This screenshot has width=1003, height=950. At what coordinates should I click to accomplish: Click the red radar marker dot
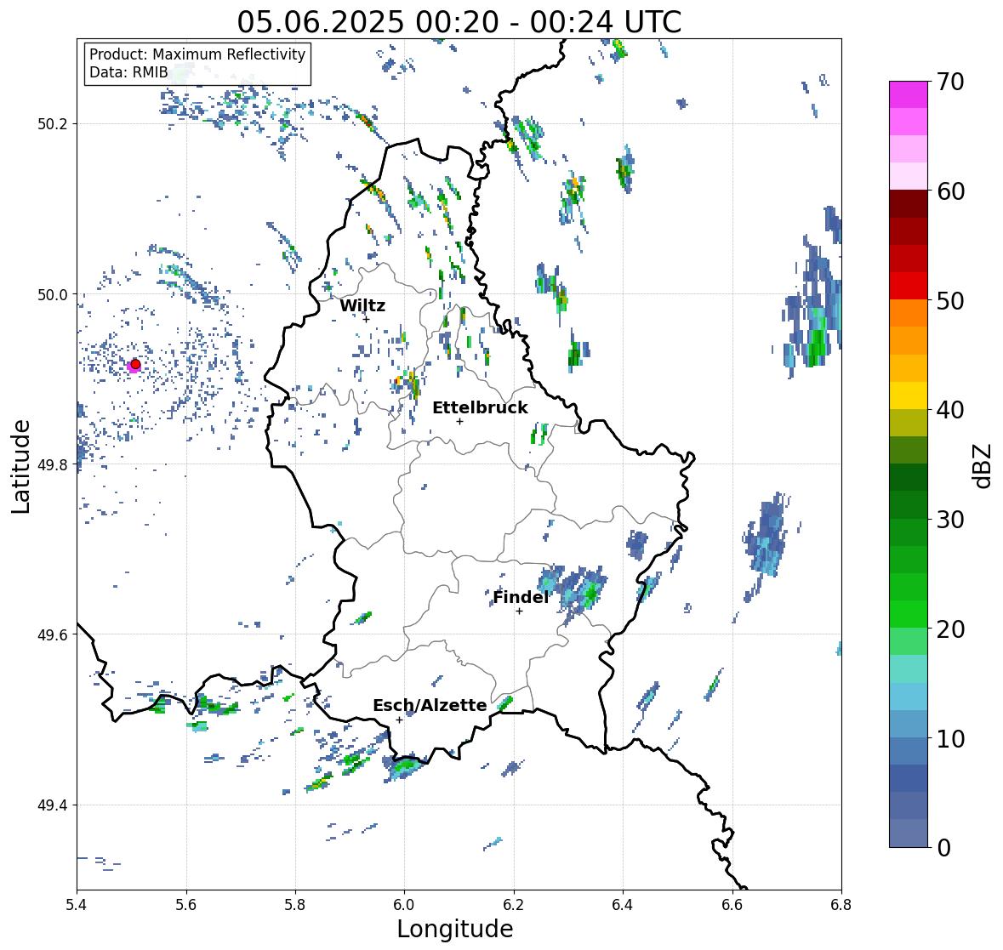[x=135, y=364]
